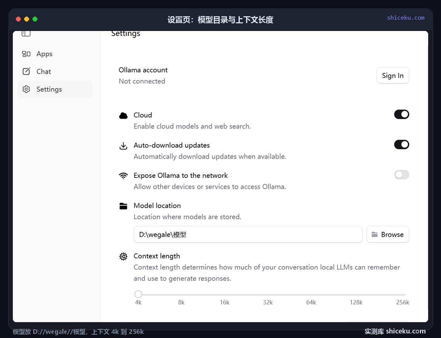The image size is (441, 338).
Task: Click 'Automatically download updates when available.' text
Action: click(210, 156)
